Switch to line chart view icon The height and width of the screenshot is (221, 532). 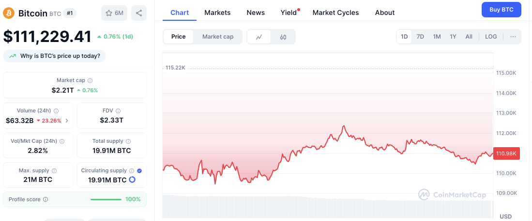[x=259, y=37]
